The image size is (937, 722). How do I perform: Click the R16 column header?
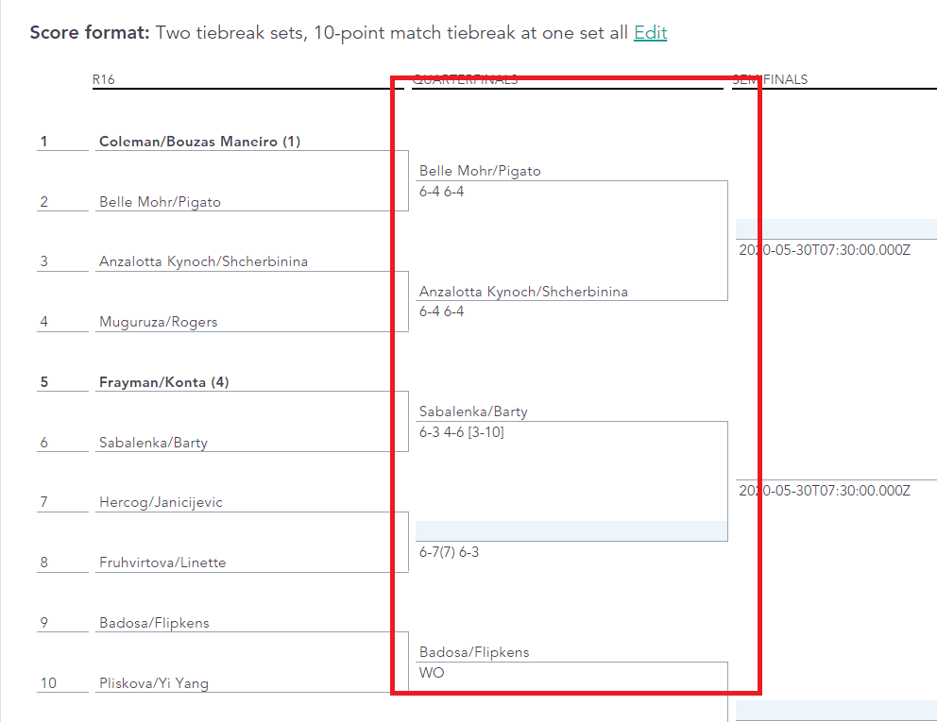point(104,79)
